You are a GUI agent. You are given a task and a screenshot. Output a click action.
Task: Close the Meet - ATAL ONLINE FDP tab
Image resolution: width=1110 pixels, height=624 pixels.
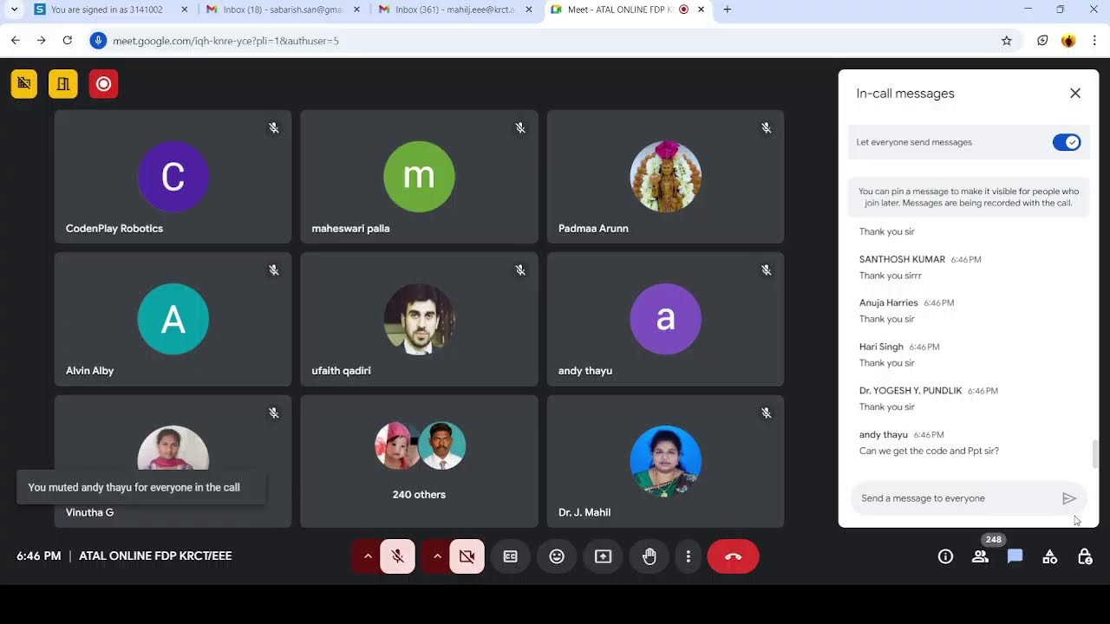(701, 10)
